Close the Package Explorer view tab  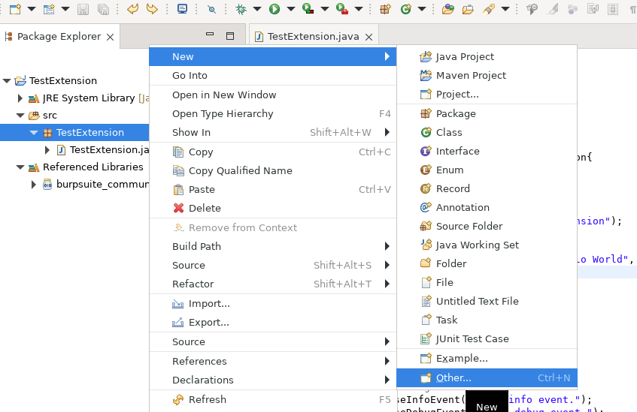[x=110, y=37]
